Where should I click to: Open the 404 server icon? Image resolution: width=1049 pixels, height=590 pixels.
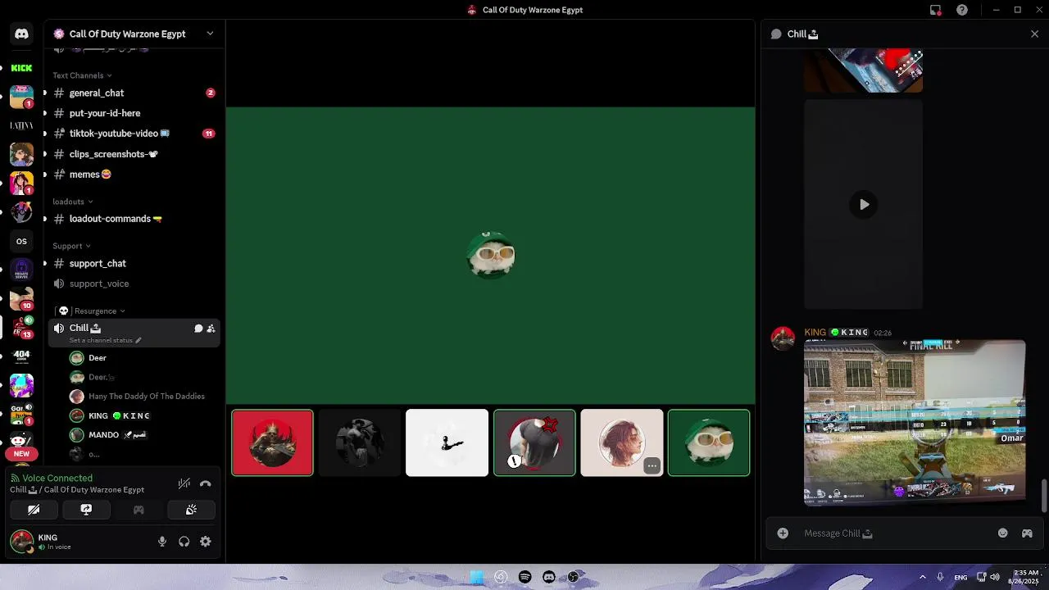click(21, 356)
